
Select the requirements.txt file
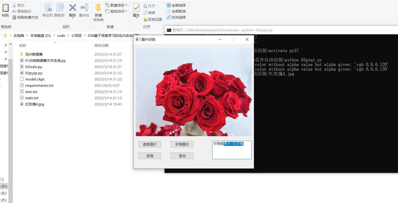point(37,85)
